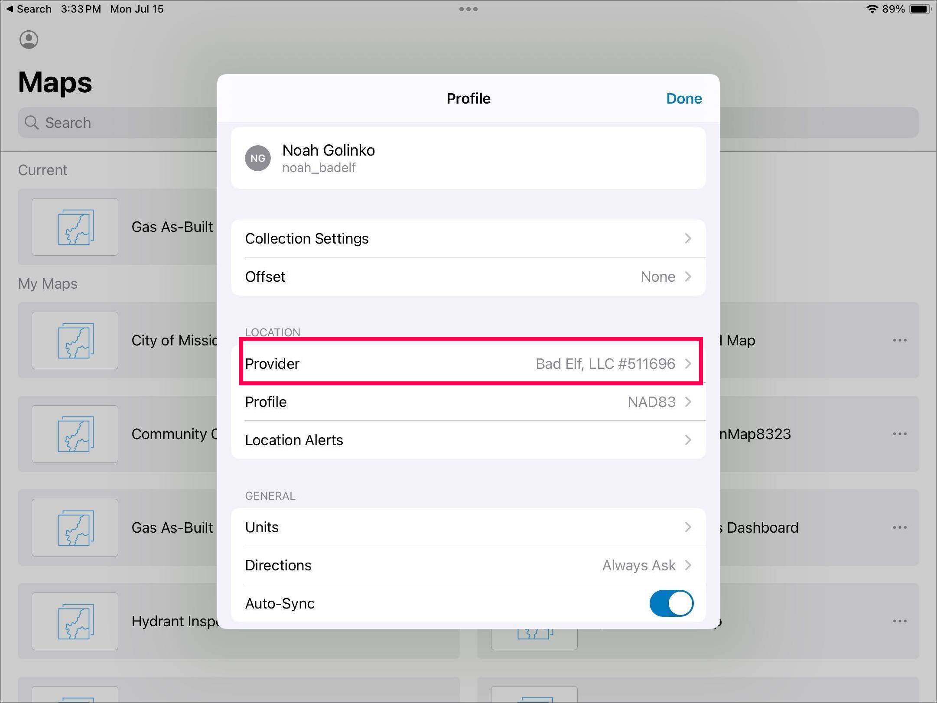Tap the NG initials avatar circle

[x=257, y=158]
